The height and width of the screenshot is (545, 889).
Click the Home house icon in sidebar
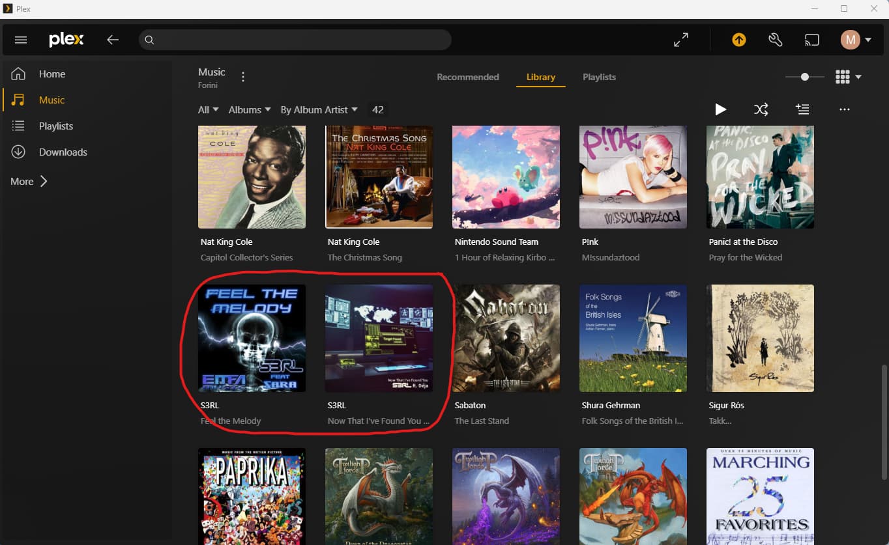[18, 74]
